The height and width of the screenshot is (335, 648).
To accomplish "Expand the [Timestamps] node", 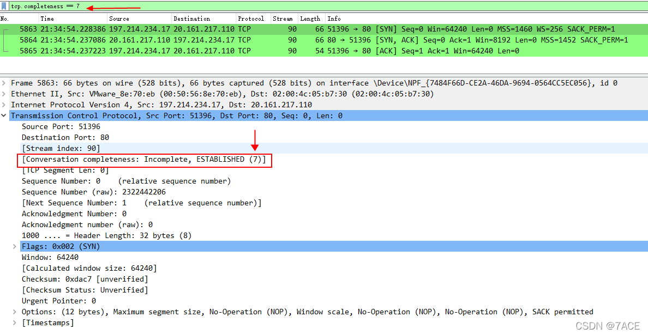I will click(15, 322).
